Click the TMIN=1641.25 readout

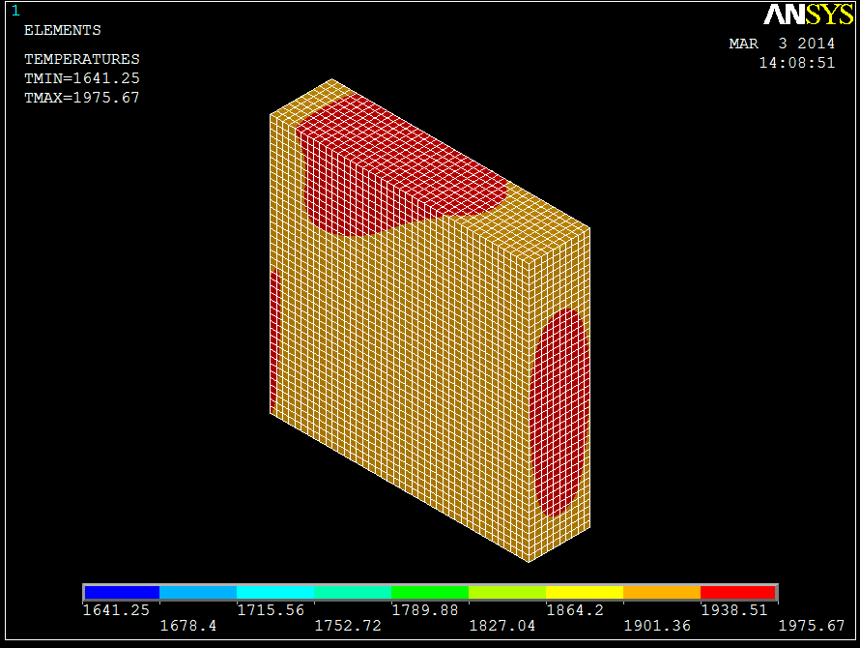point(81,78)
